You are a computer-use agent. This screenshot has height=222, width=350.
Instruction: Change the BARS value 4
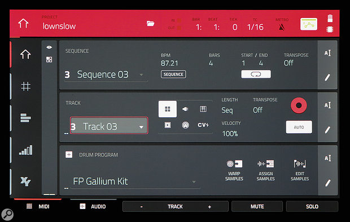click(211, 63)
